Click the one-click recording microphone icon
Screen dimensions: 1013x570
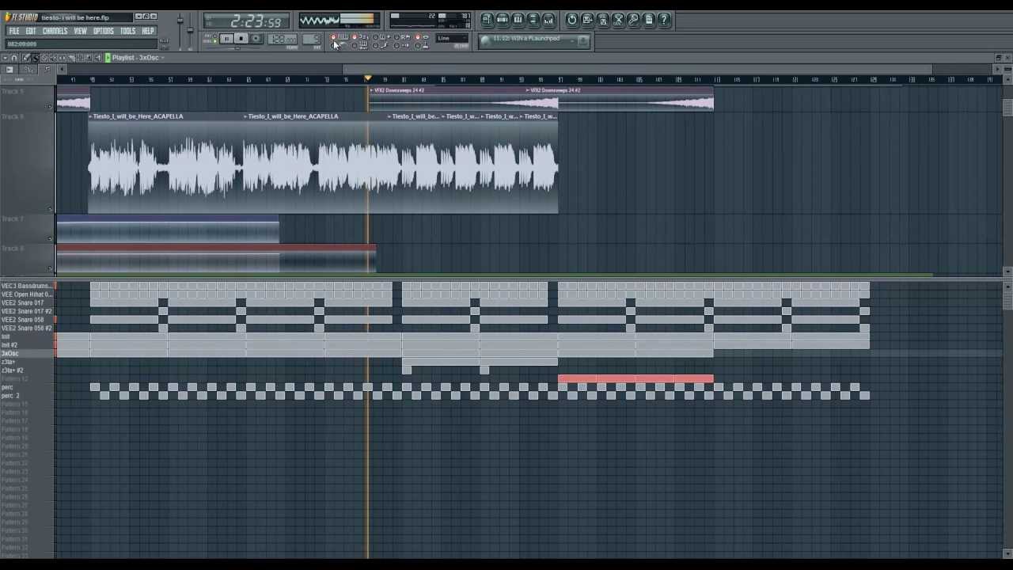pos(633,20)
